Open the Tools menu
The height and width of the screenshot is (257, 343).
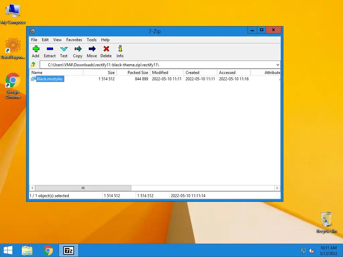pos(91,40)
